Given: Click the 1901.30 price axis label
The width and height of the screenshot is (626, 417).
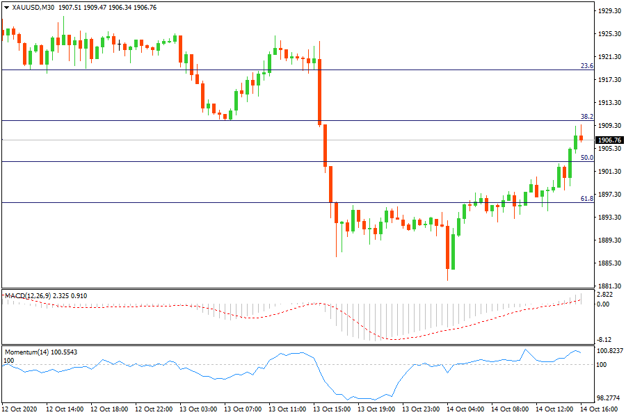Looking at the screenshot, I should tap(609, 172).
